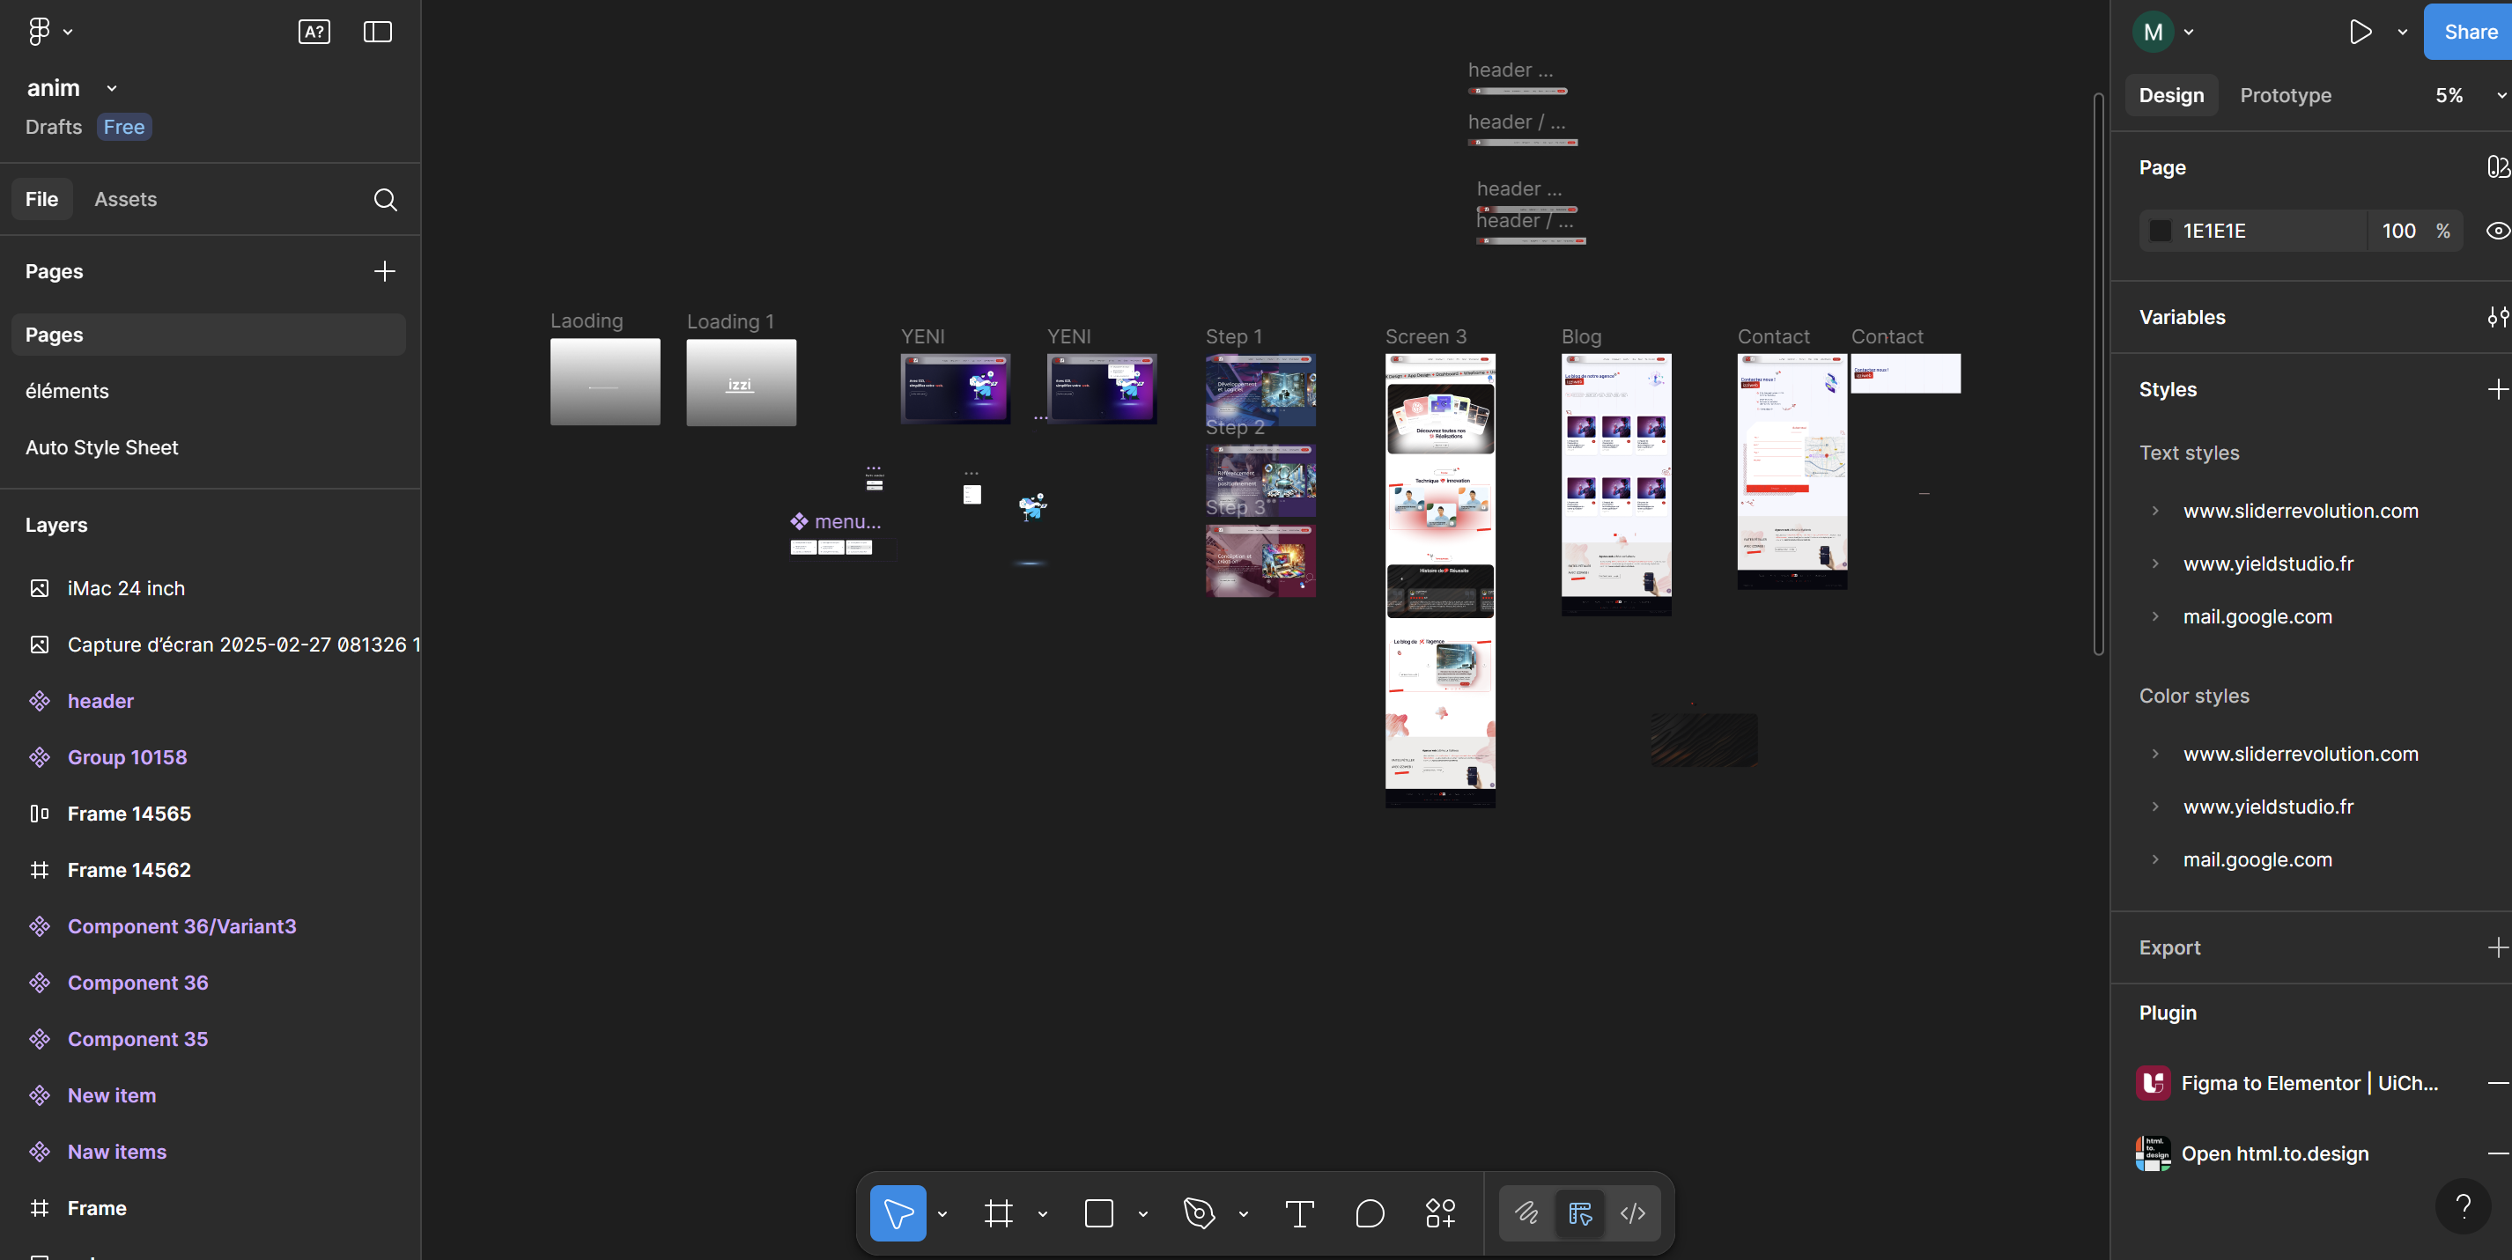2512x1260 pixels.
Task: Select the Frame tool in bottom toolbar
Action: click(999, 1213)
